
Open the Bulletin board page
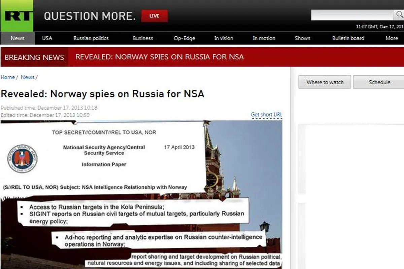348,38
